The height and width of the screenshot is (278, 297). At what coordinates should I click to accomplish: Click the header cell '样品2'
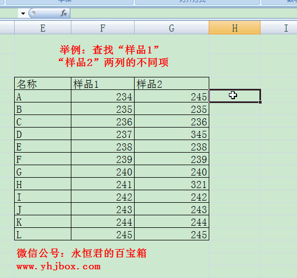tap(172, 83)
